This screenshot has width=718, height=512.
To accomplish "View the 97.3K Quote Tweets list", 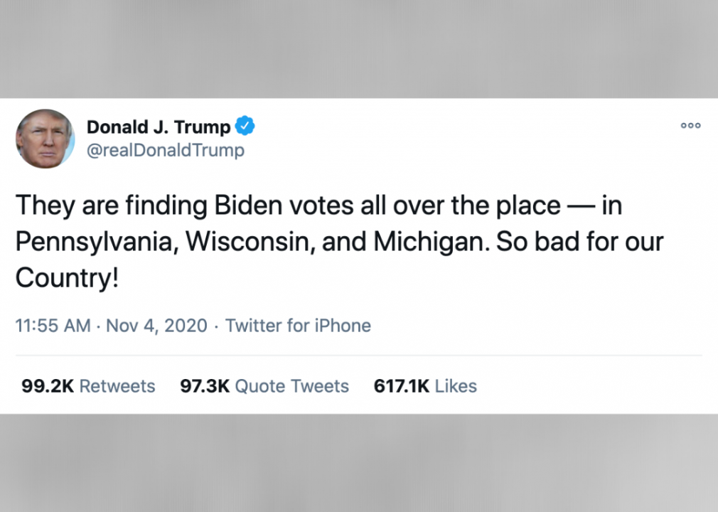I will point(264,386).
